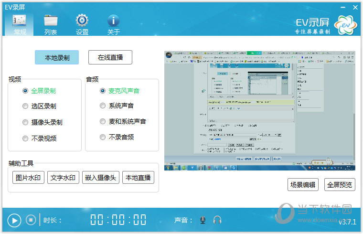Switch to 在线直播 mode
The image size is (363, 234).
[110, 57]
